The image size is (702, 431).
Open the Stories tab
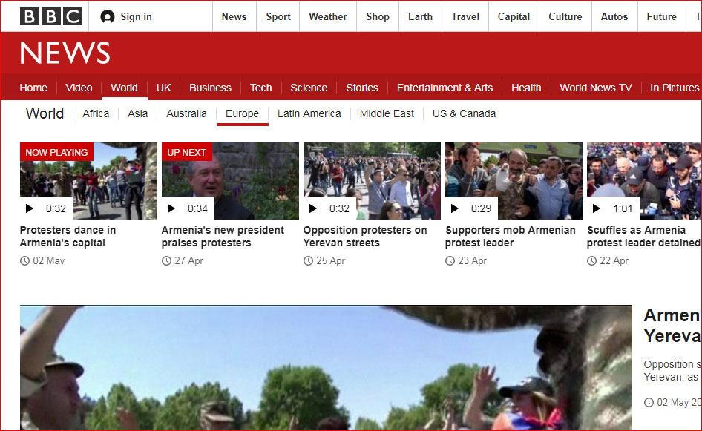362,88
